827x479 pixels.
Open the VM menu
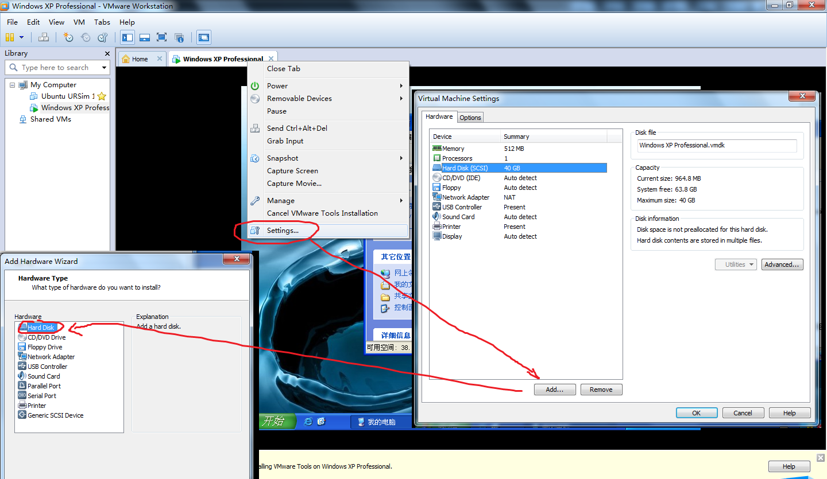[79, 22]
